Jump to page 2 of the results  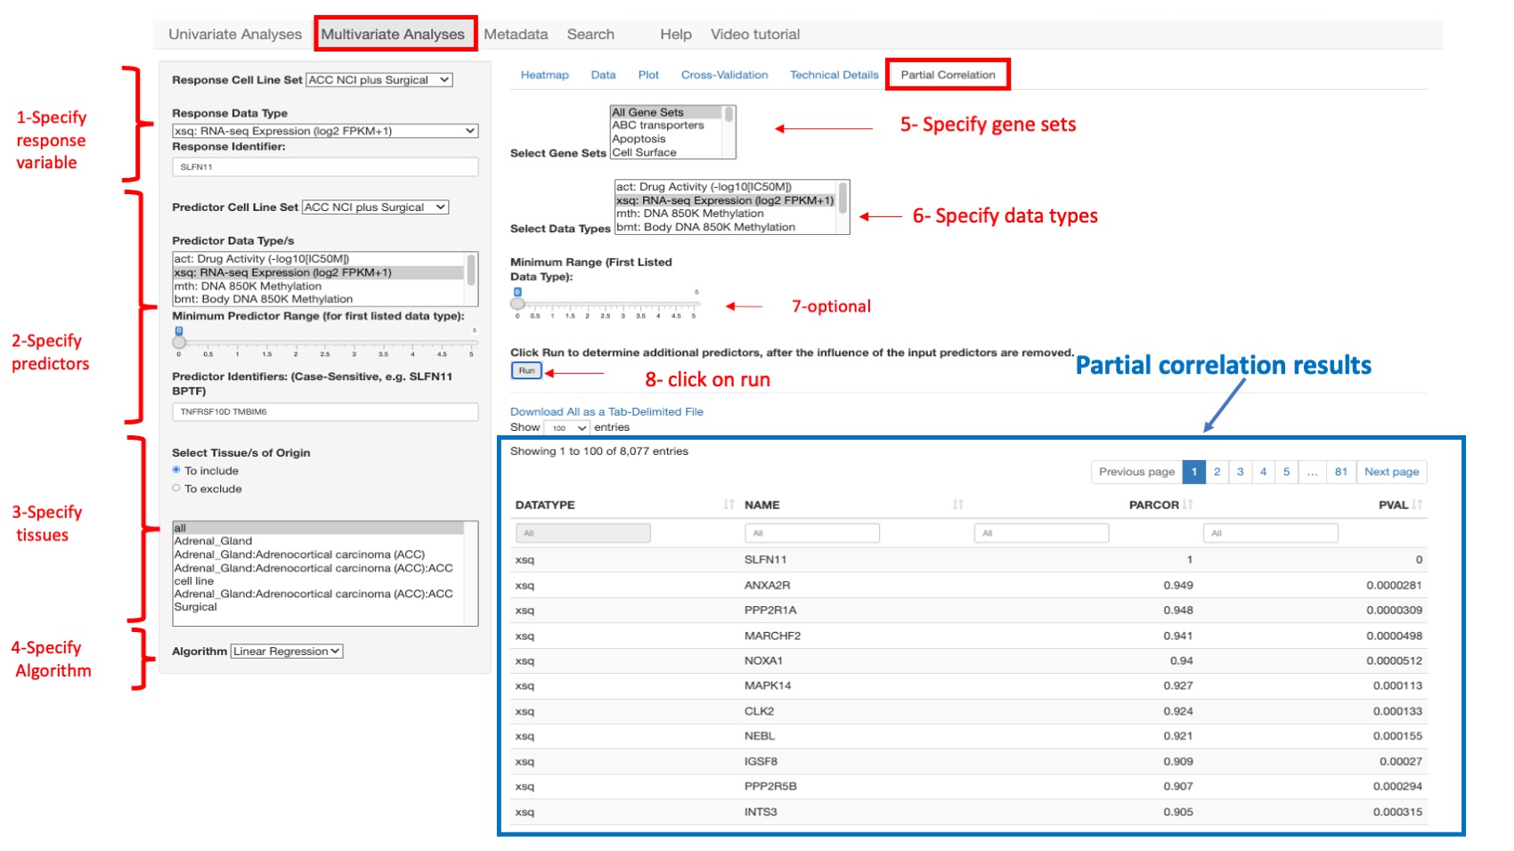click(x=1217, y=472)
